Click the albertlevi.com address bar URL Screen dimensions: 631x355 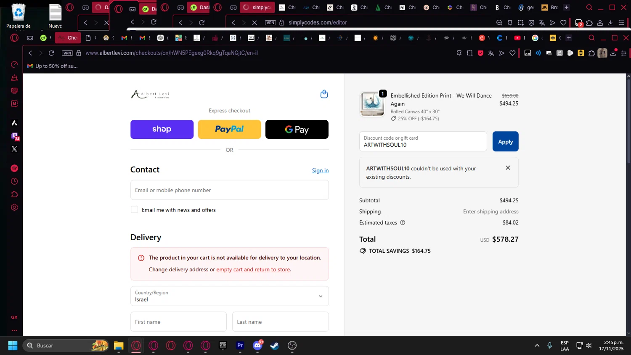pos(172,53)
